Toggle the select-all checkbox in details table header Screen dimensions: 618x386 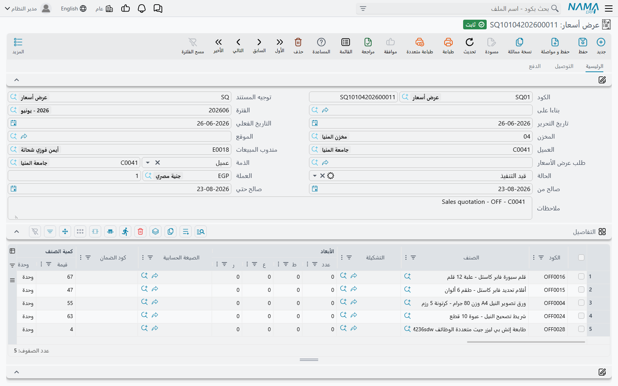tap(581, 257)
